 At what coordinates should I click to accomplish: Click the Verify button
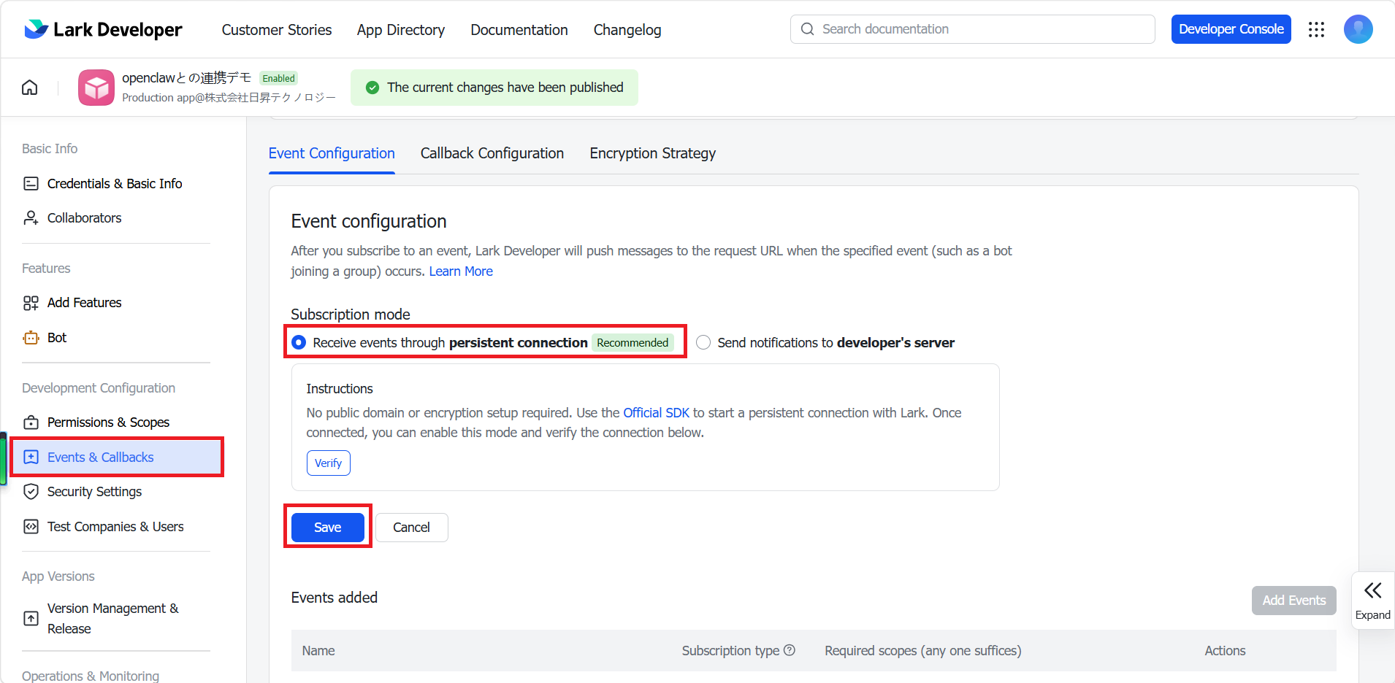coord(329,463)
